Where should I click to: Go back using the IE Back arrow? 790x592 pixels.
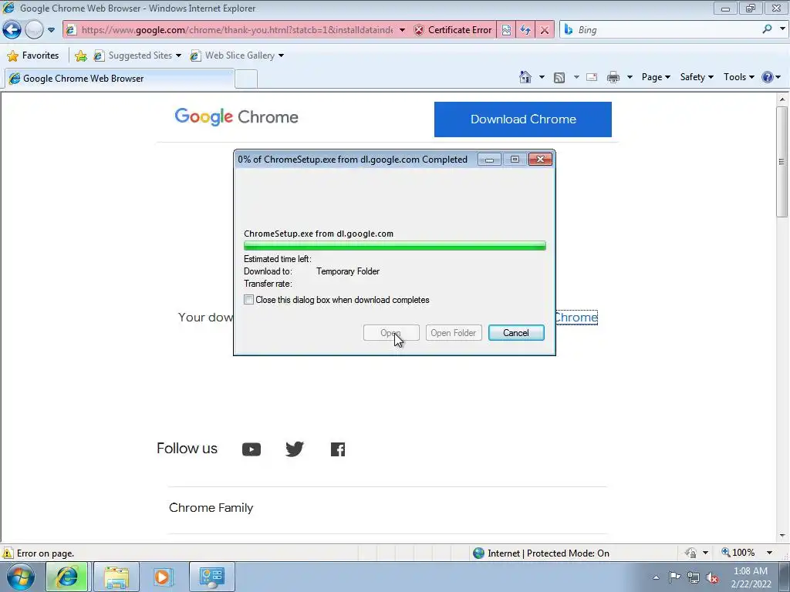point(12,30)
